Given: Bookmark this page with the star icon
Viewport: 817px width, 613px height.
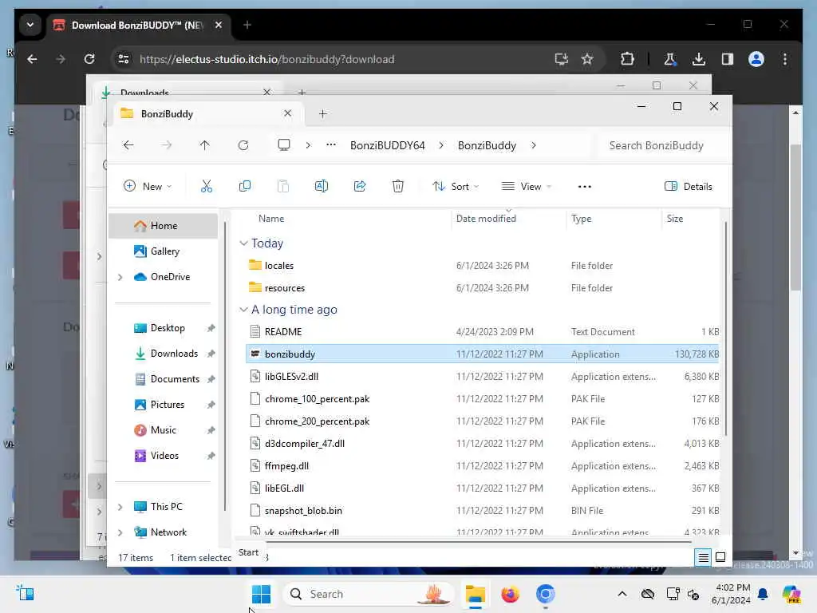Looking at the screenshot, I should point(587,59).
